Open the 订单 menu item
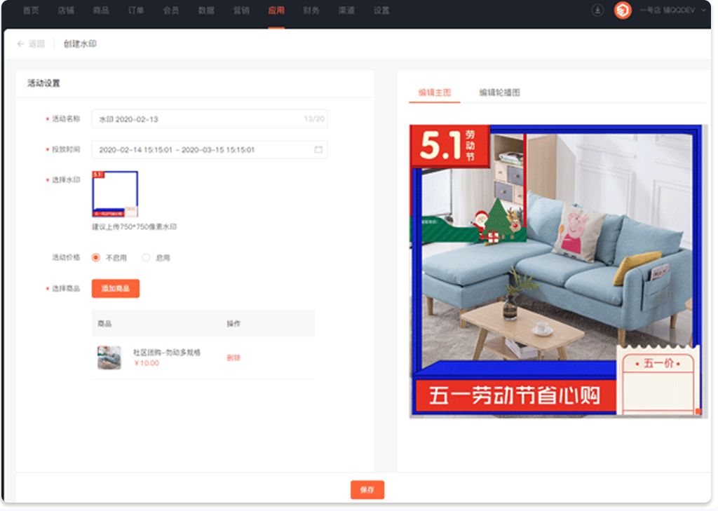This screenshot has height=511, width=718. pos(136,11)
